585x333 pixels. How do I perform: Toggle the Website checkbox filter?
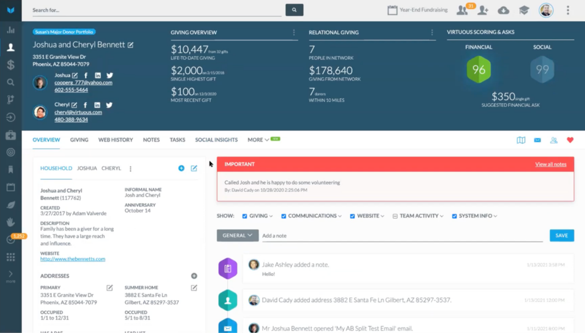pos(352,216)
